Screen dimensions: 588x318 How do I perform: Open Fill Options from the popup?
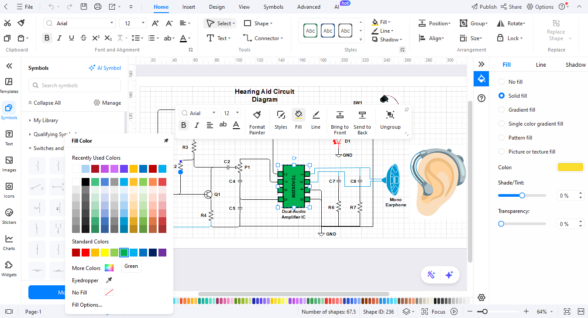click(x=87, y=304)
